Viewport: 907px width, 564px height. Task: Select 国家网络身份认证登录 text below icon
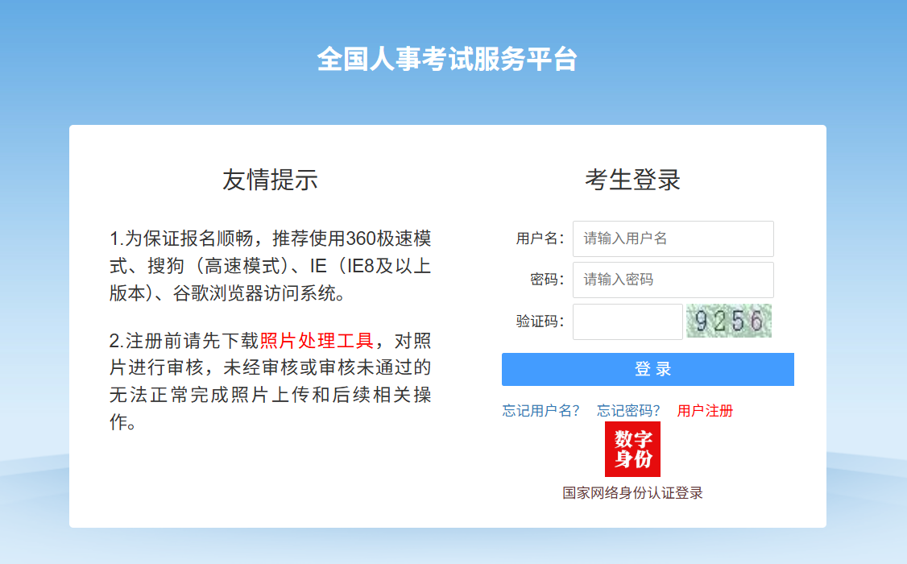[x=632, y=493]
